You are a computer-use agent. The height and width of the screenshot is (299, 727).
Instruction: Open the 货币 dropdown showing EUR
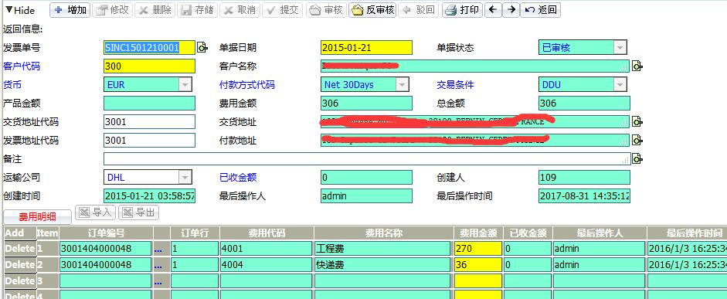tap(185, 84)
